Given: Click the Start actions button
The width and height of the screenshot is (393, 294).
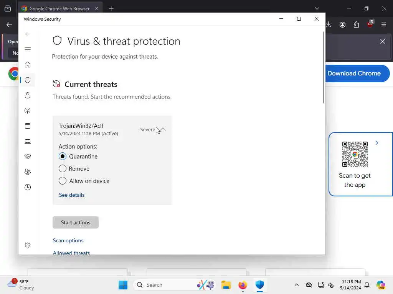Looking at the screenshot, I should [x=76, y=222].
